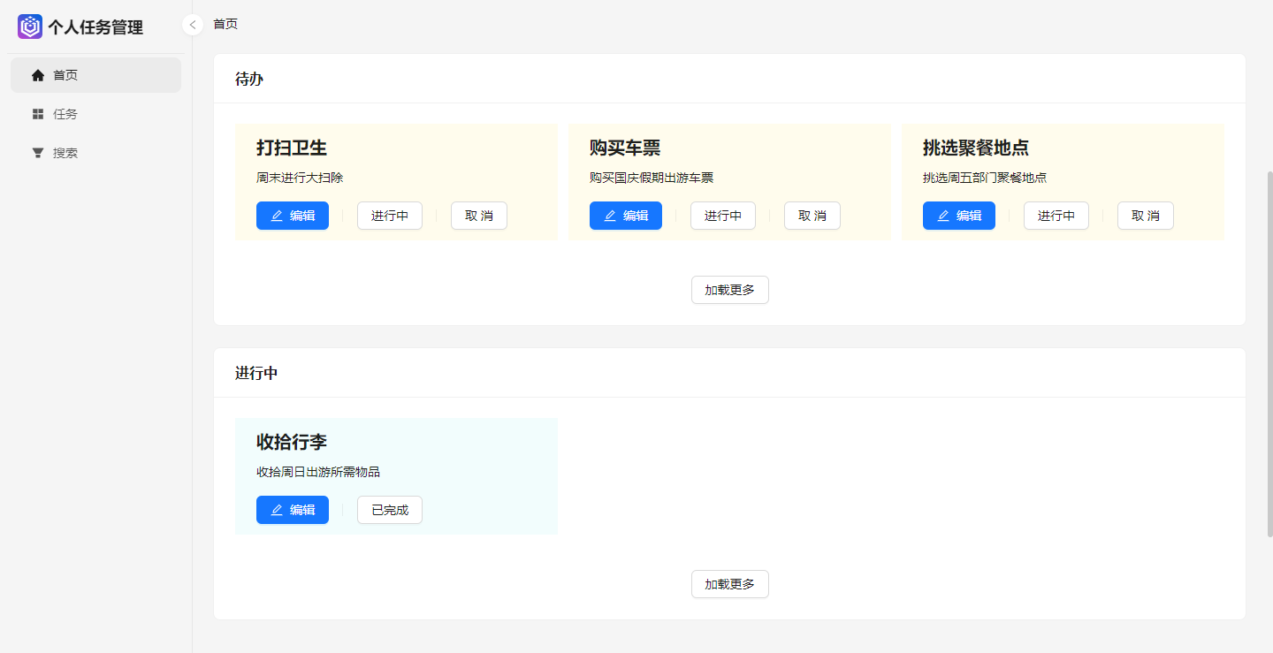Click the 个人任务管理 app logo icon
The width and height of the screenshot is (1273, 653).
(x=29, y=27)
